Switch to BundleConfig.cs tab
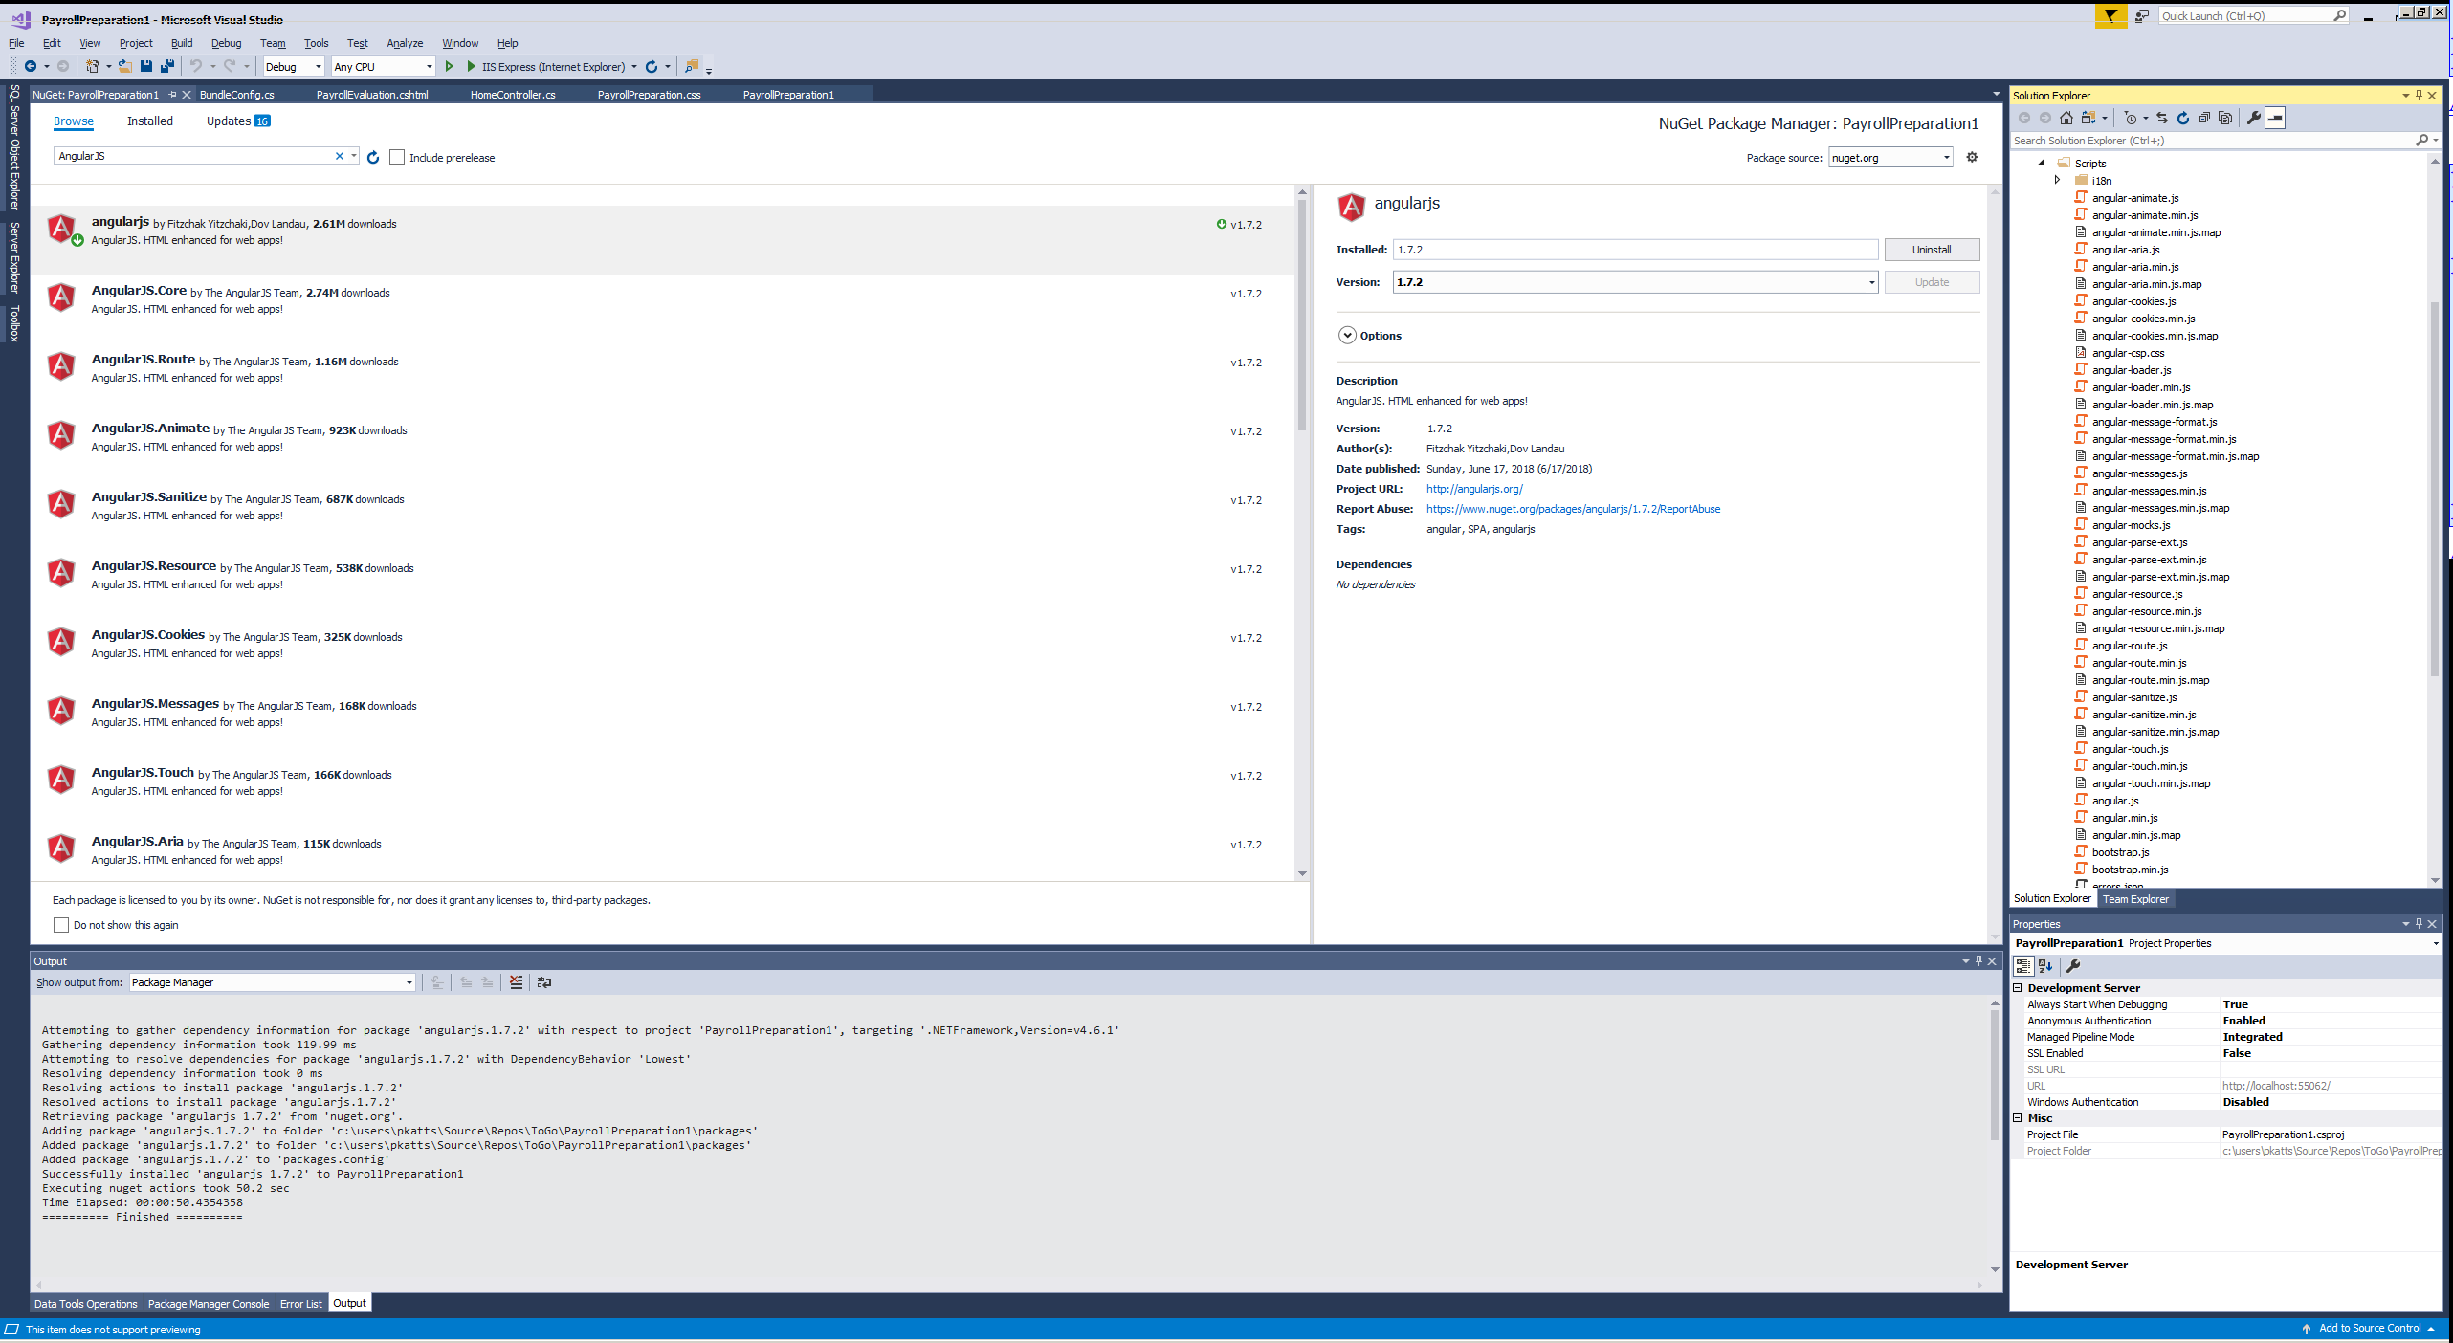Viewport: 2453px width, 1343px height. click(x=237, y=95)
